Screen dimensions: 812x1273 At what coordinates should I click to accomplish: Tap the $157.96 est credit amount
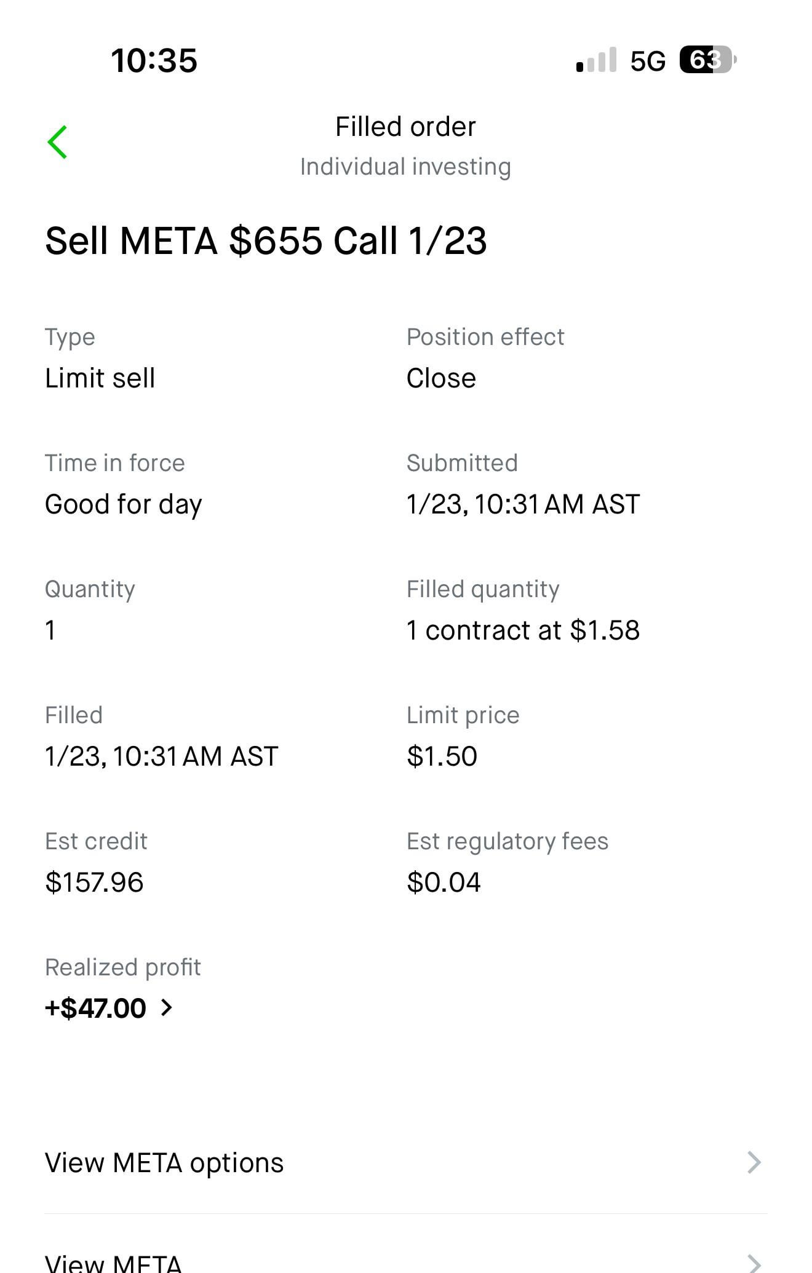pyautogui.click(x=94, y=882)
